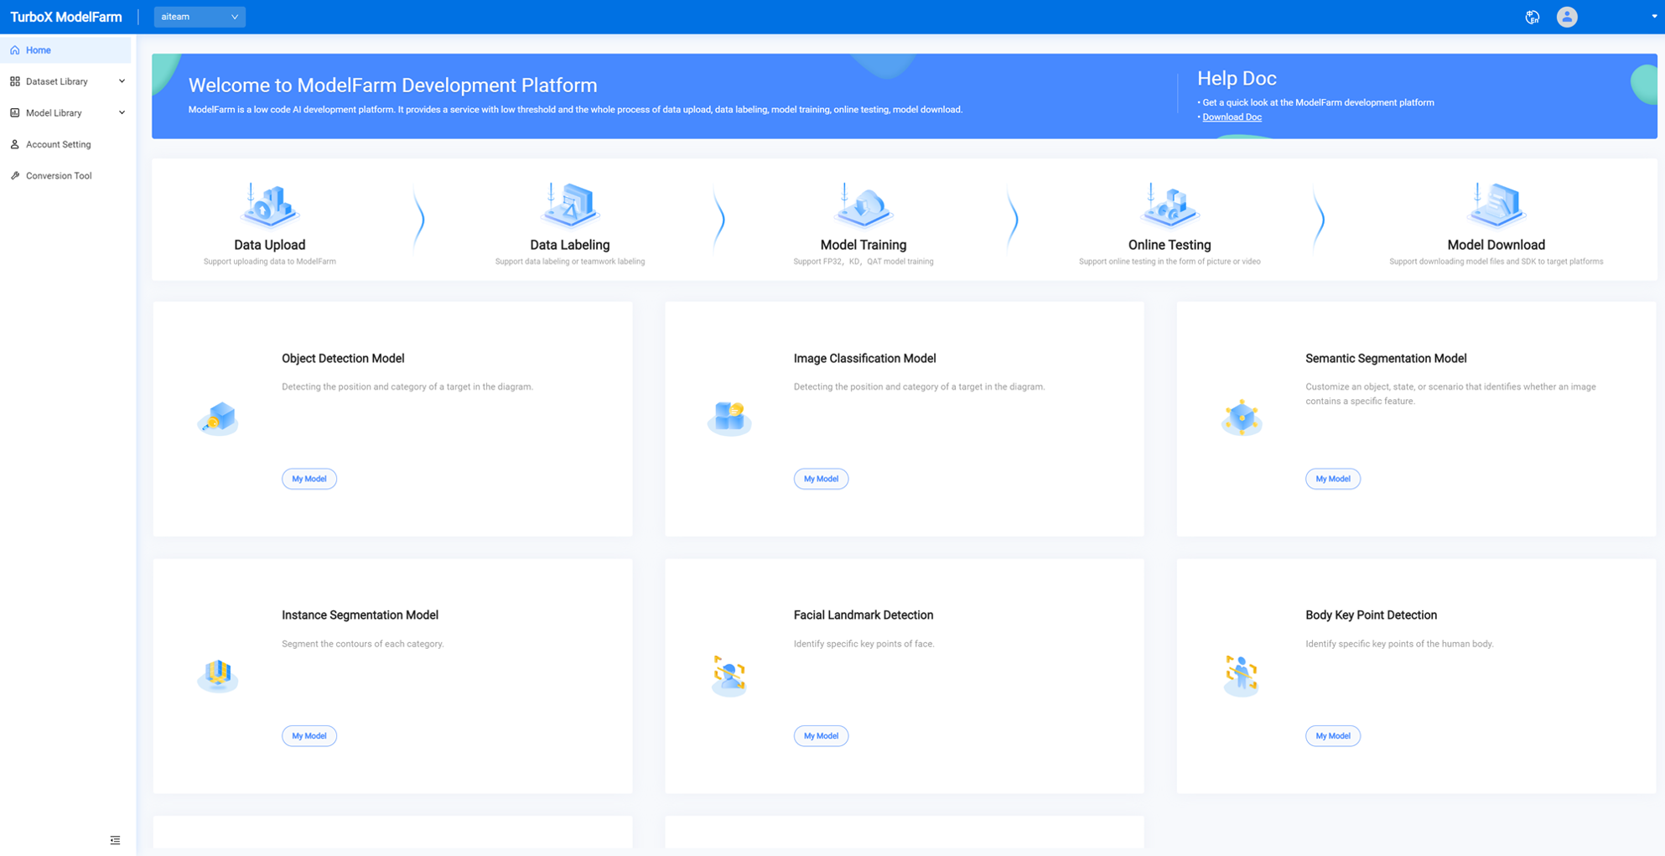Click the TurboX ModelFarm logo text
The width and height of the screenshot is (1665, 856).
point(66,17)
